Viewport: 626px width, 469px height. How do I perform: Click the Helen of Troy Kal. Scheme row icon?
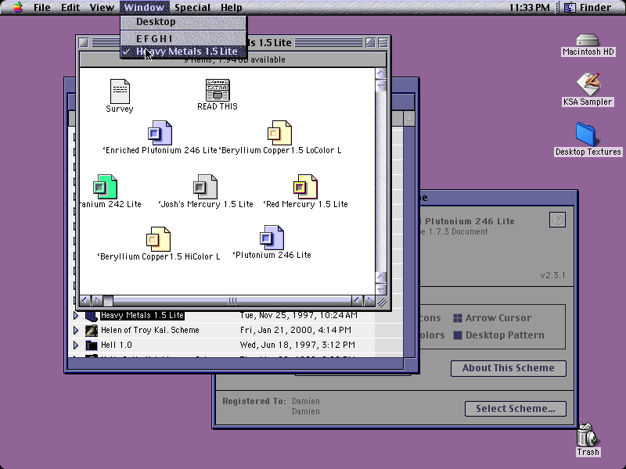[x=92, y=330]
